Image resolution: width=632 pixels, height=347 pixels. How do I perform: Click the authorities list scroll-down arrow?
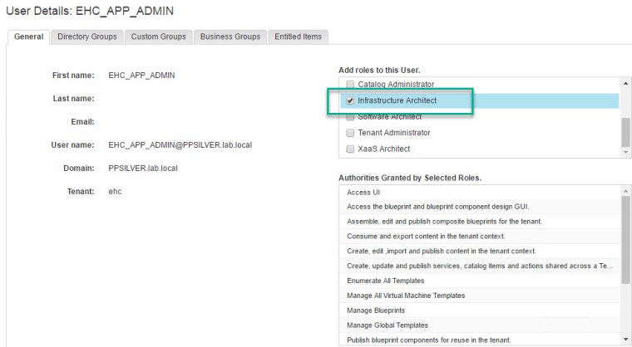tap(625, 340)
